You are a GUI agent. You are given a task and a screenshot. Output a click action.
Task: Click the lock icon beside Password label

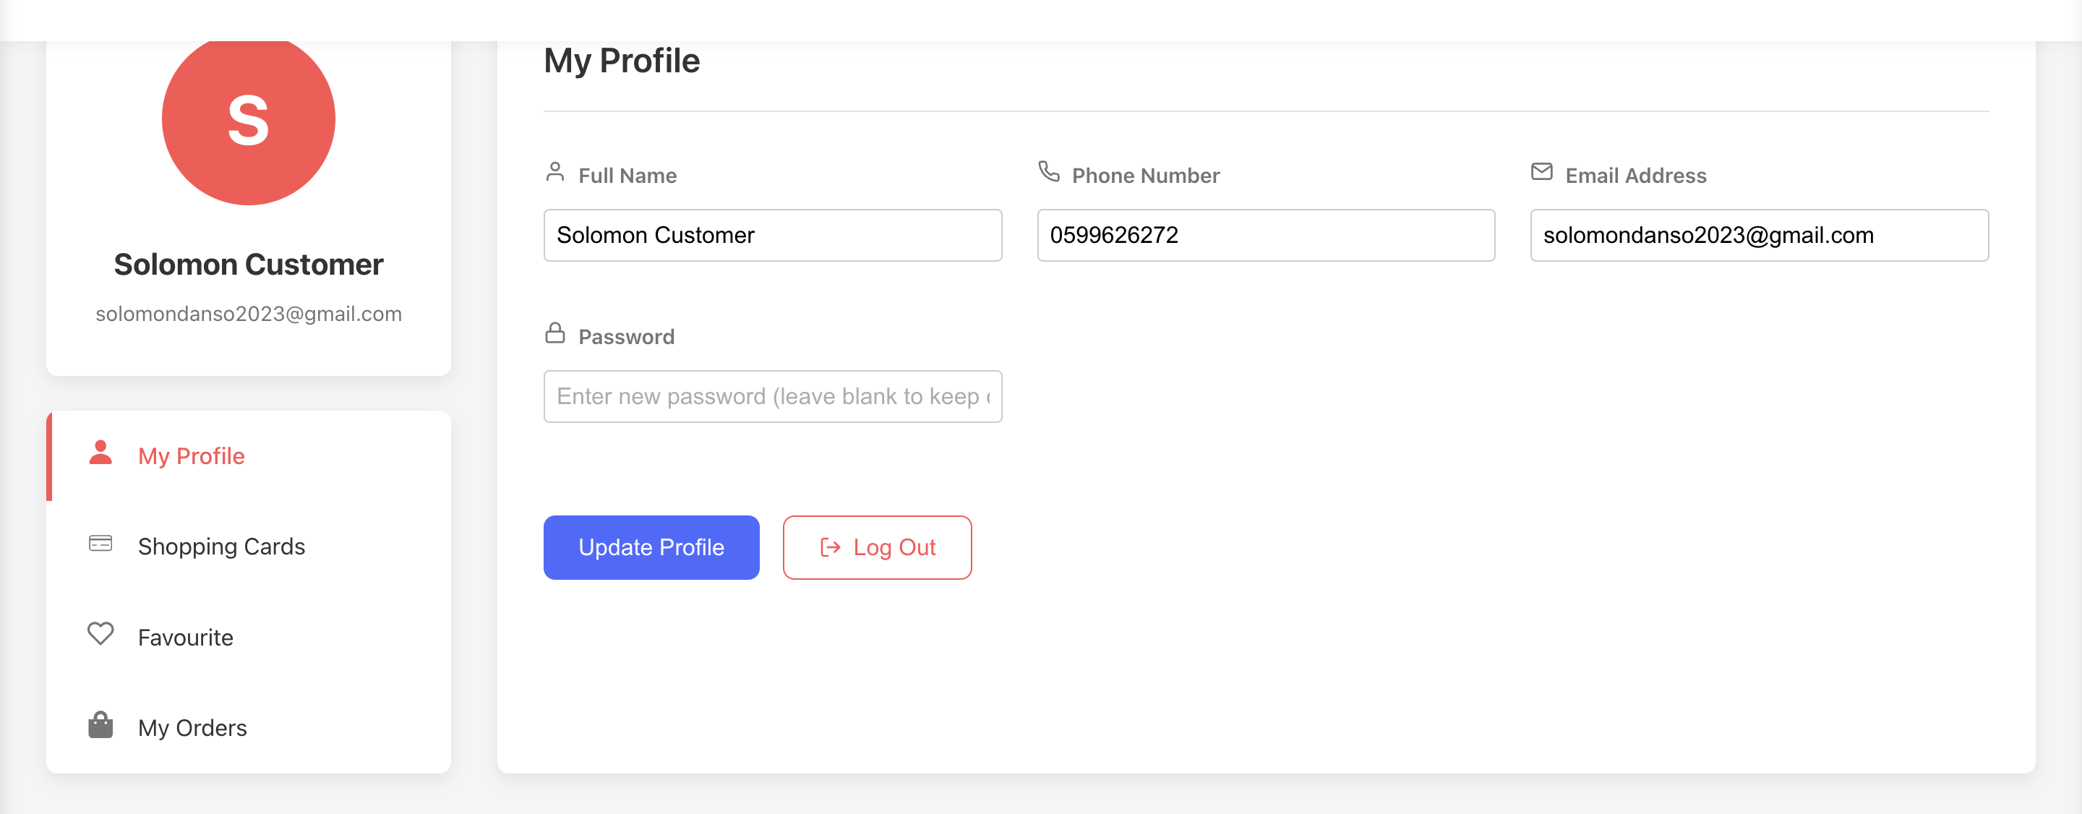[555, 333]
